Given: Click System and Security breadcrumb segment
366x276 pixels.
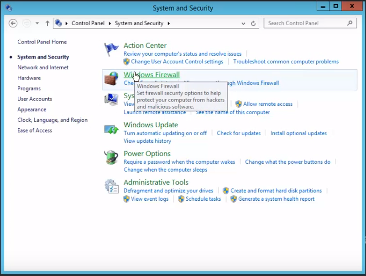Looking at the screenshot, I should coord(139,23).
